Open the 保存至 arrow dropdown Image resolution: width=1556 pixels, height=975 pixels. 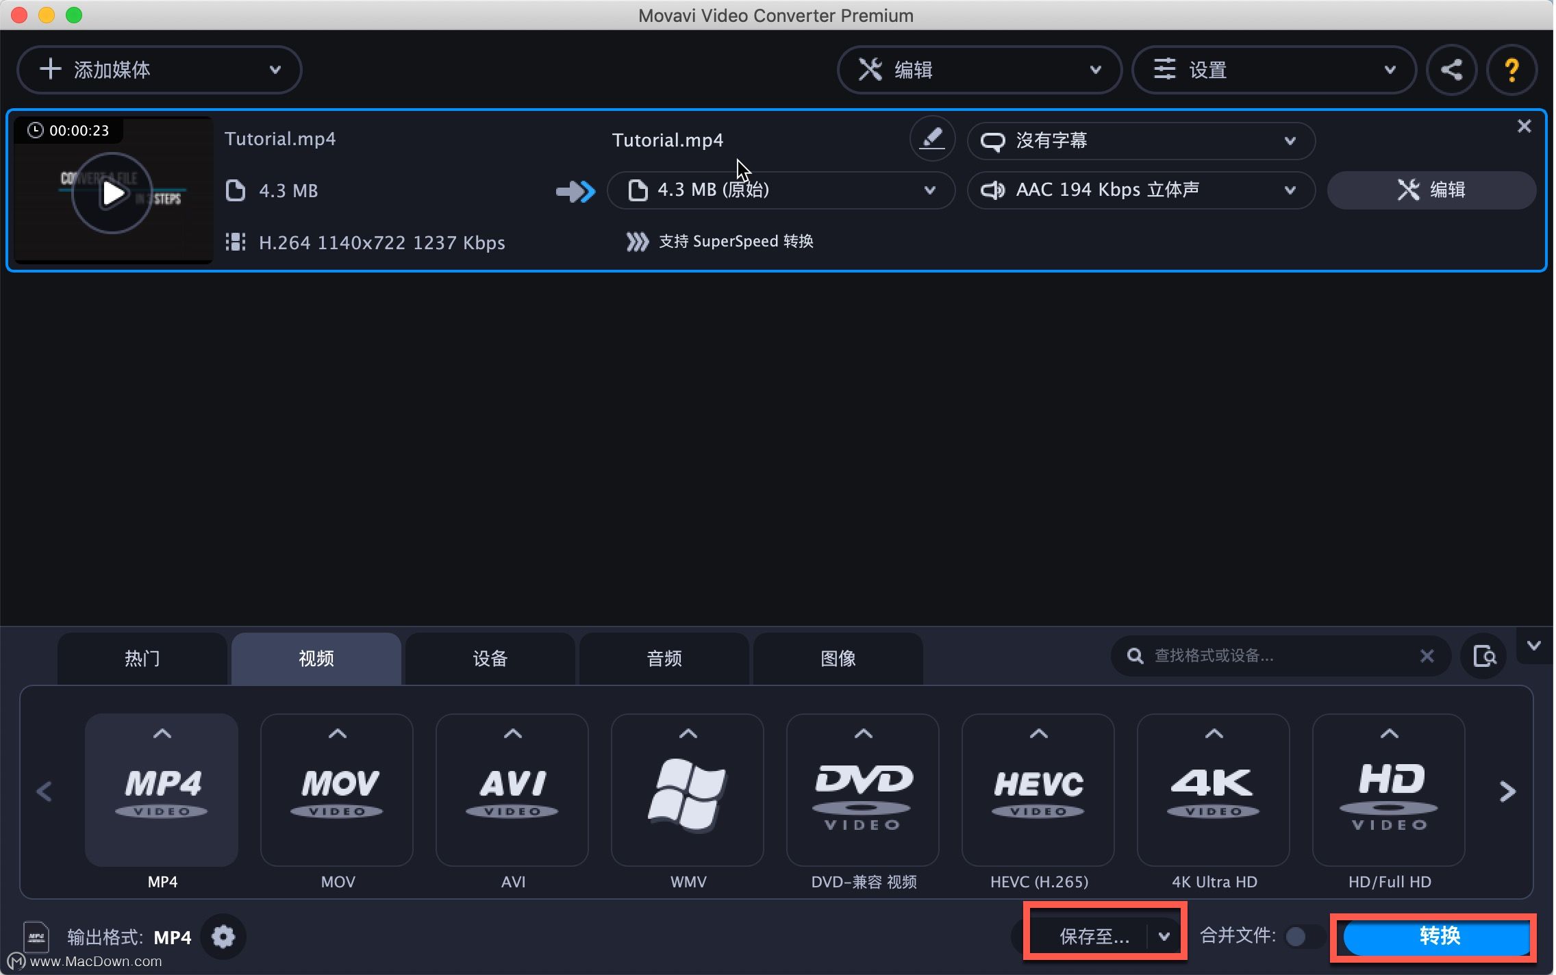pyautogui.click(x=1164, y=936)
